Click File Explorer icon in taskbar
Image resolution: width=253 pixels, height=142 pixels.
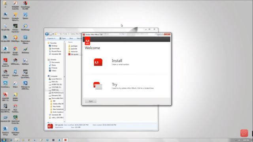17,140
